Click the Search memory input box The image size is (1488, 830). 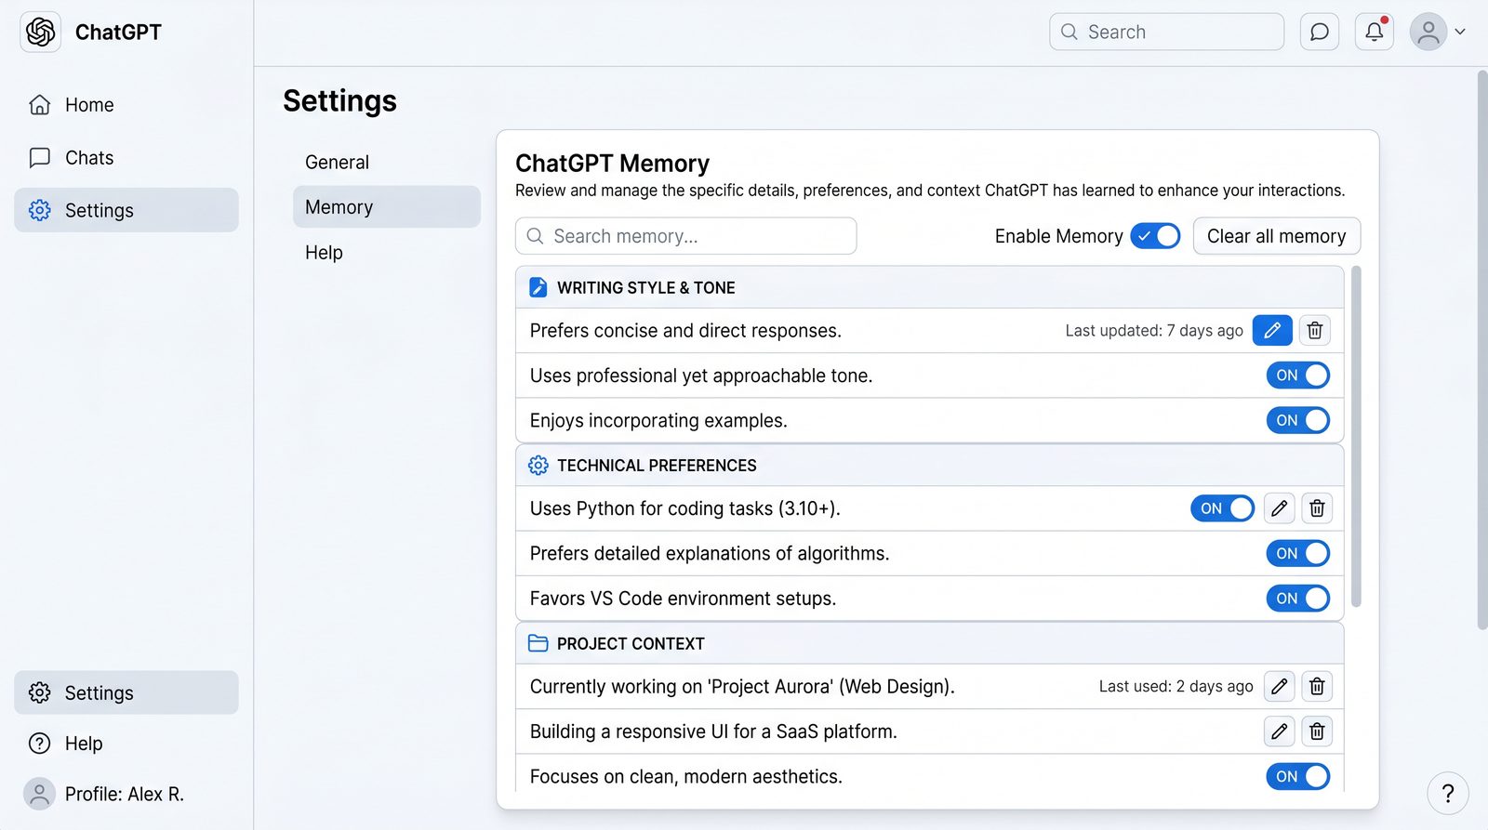(685, 236)
